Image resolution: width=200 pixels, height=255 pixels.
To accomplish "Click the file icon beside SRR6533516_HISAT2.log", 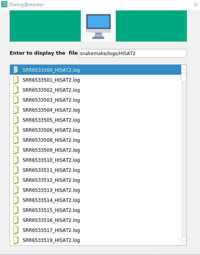I will coord(16,220).
